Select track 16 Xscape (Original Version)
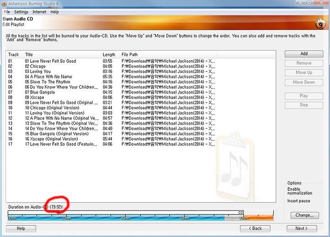 (111, 139)
